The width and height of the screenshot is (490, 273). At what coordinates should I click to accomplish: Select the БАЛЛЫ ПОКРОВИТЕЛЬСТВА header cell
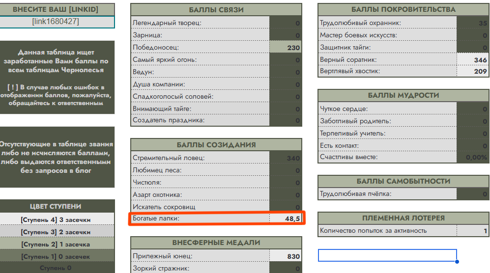coord(403,9)
